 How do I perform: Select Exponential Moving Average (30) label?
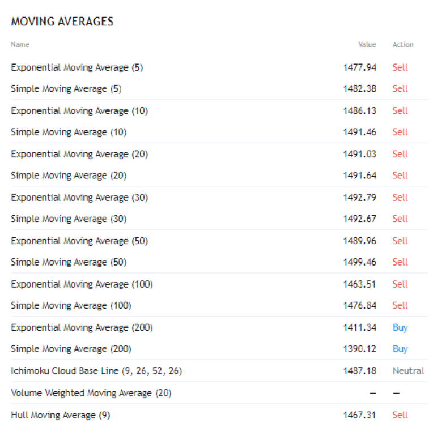tap(79, 198)
